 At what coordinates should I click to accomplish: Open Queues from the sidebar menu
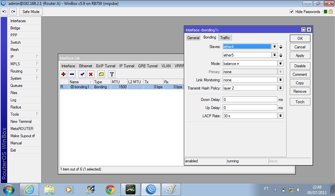tap(16, 86)
